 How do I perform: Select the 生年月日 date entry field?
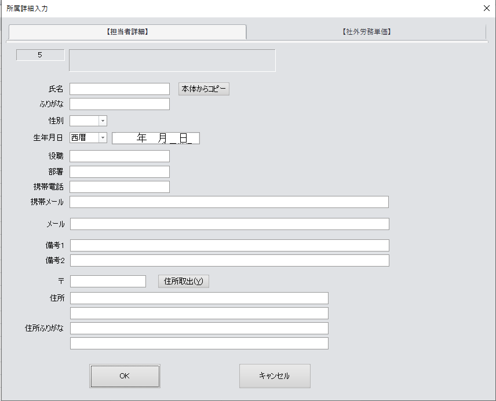tap(156, 138)
